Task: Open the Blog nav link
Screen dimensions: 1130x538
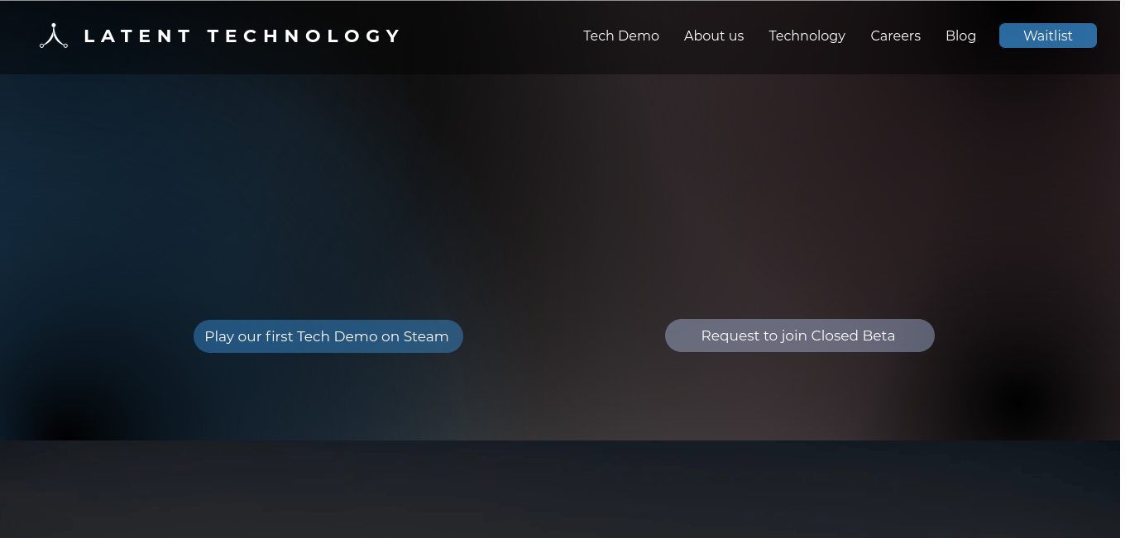Action: (960, 36)
